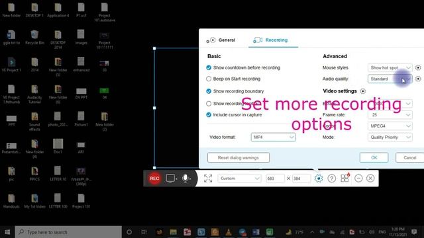Select the images desktop file
This screenshot has width=424, height=238.
[81, 37]
